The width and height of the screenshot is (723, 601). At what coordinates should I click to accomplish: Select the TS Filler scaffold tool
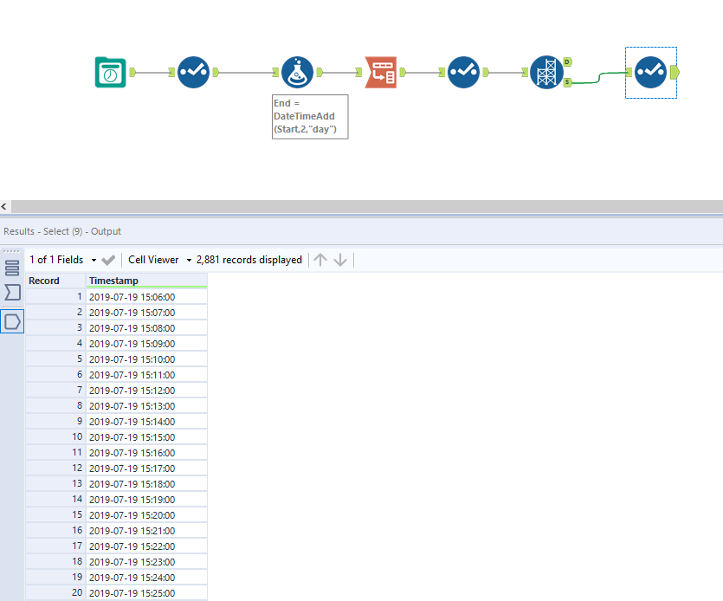[546, 73]
